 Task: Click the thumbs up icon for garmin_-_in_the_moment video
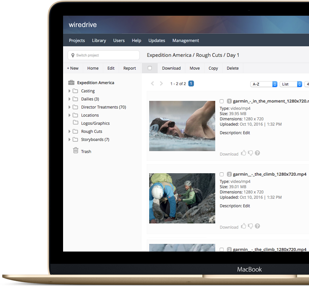[243, 153]
